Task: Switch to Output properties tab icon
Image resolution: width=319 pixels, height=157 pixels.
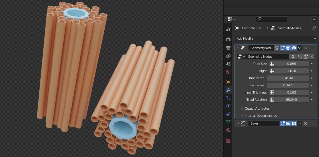Action: click(x=228, y=47)
